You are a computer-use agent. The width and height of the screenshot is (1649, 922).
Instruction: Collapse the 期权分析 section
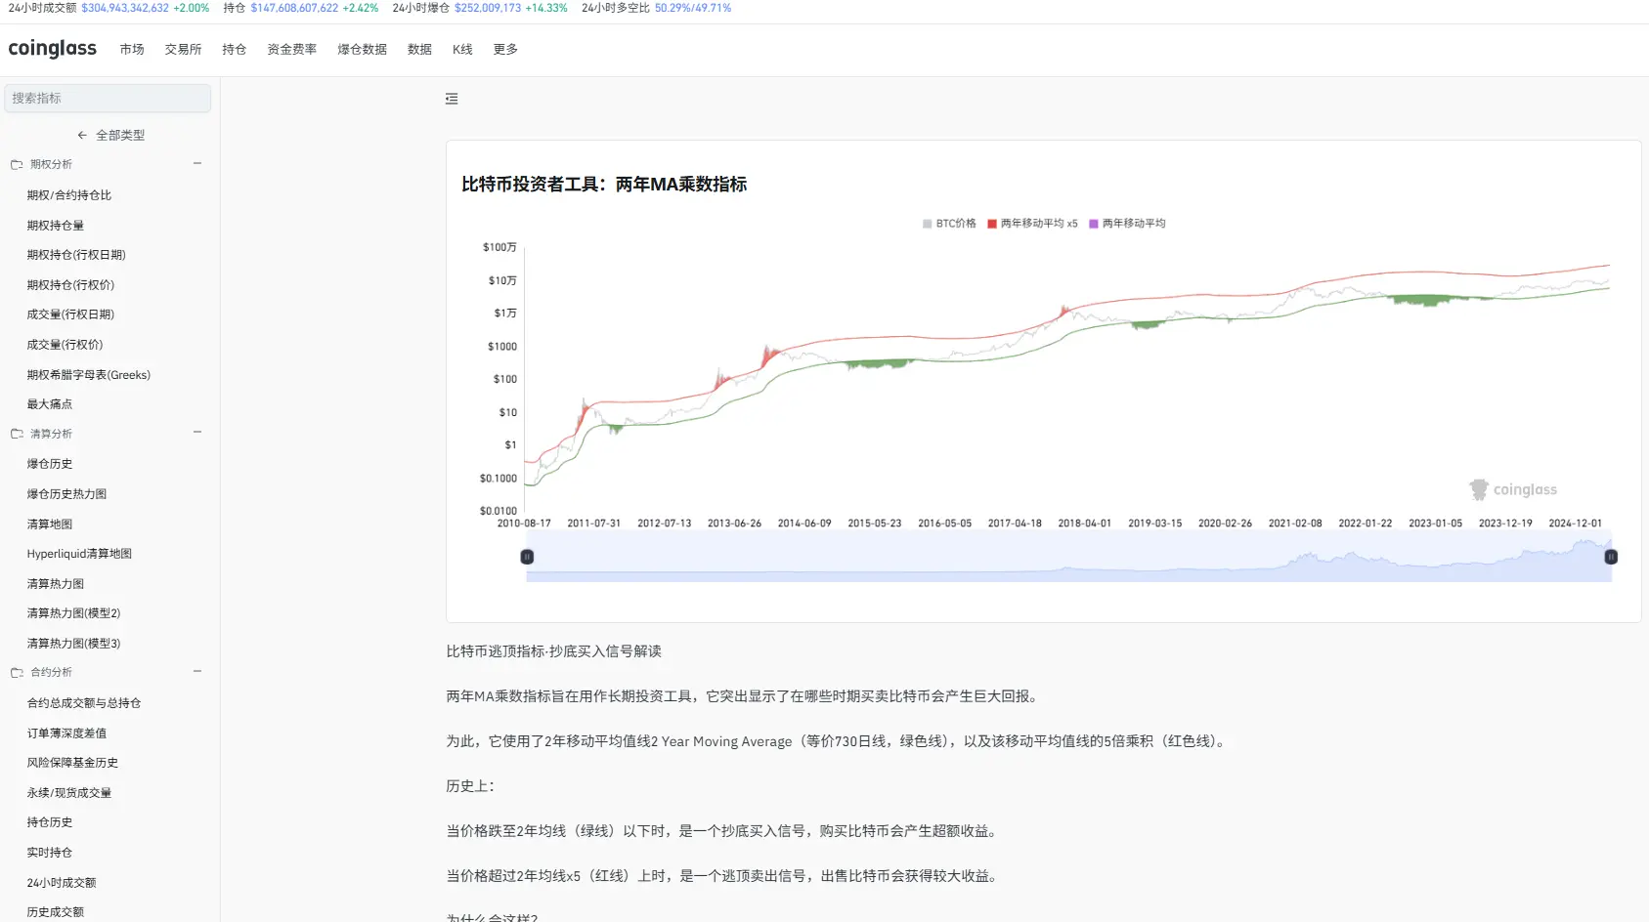[197, 164]
